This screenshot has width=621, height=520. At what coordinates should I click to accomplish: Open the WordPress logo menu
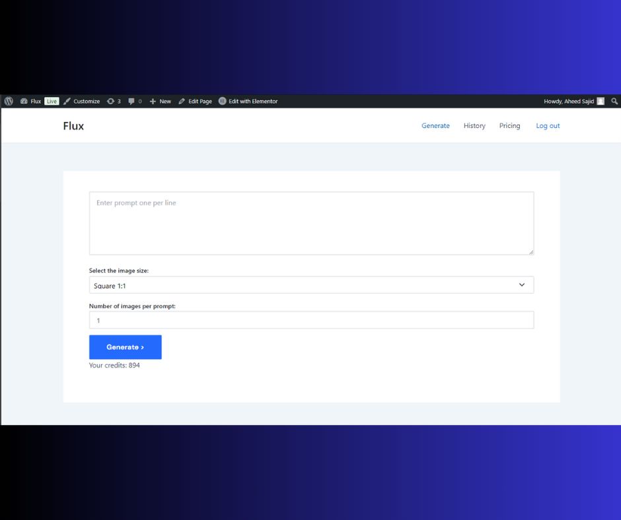coord(9,102)
